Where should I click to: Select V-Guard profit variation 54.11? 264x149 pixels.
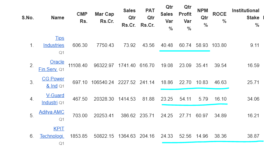(185, 99)
